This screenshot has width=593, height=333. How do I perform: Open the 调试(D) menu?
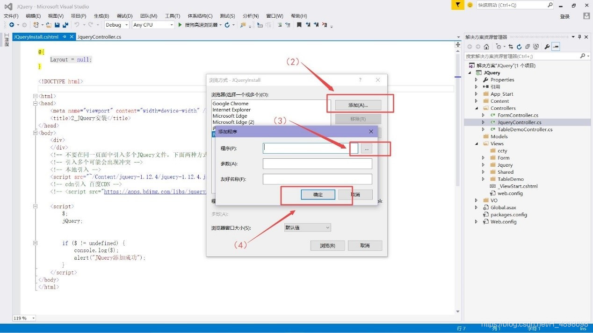[x=124, y=16]
